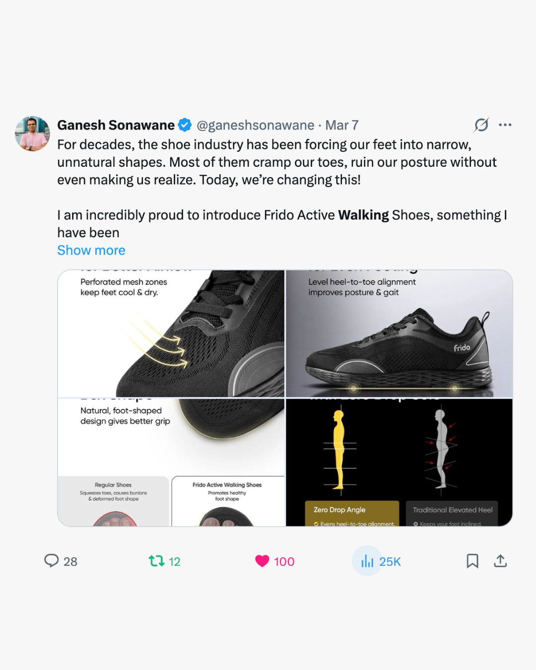536x670 pixels.
Task: Open Ganesh Sonawane's profile picture
Action: click(33, 134)
